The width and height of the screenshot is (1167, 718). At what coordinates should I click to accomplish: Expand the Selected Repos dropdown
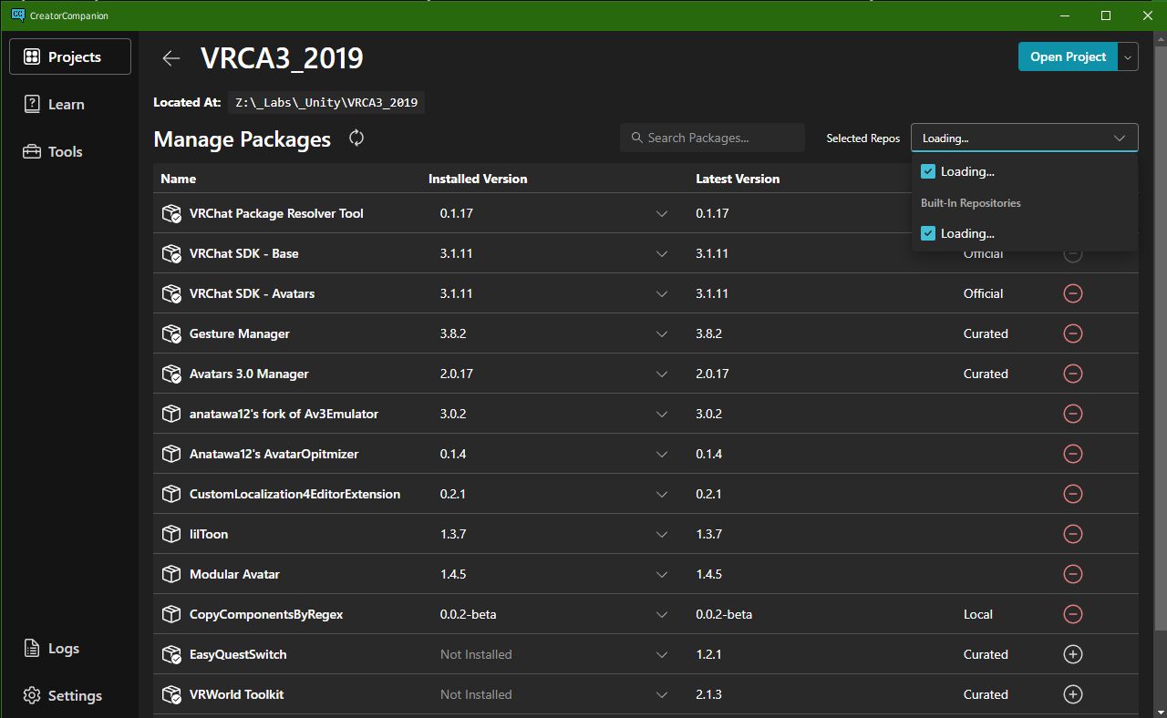click(x=1025, y=138)
